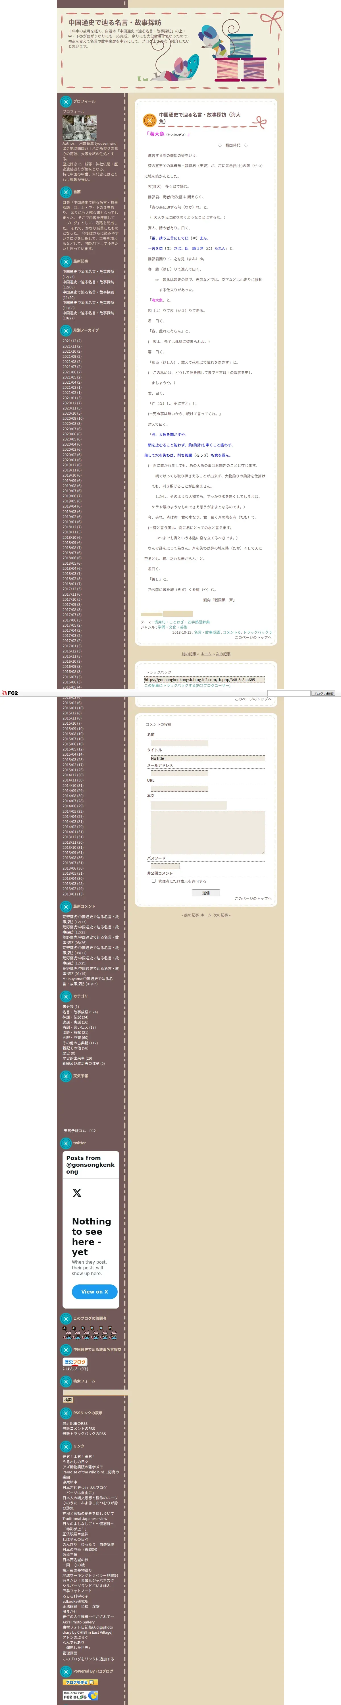Open 最近記事のRSS link

(75, 1424)
